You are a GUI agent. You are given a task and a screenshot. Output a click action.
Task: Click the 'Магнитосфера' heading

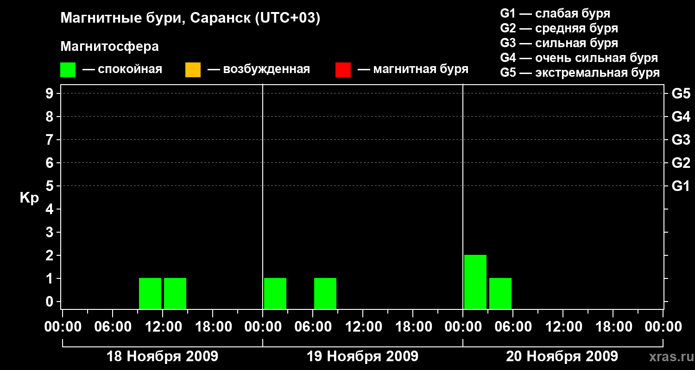[x=109, y=47]
